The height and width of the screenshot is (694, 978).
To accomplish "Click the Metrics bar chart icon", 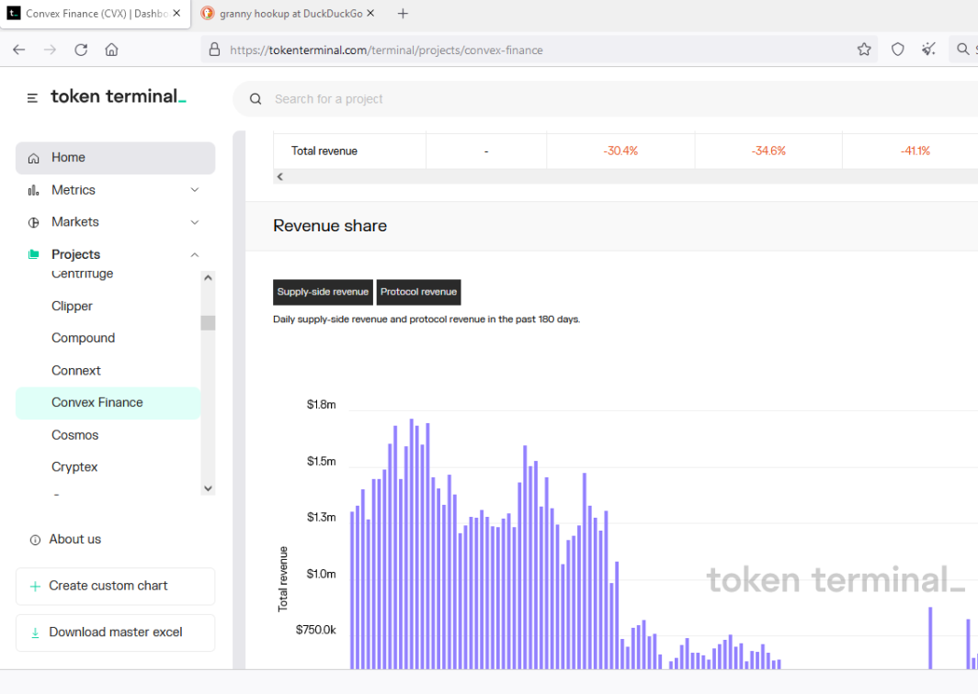I will [x=34, y=191].
